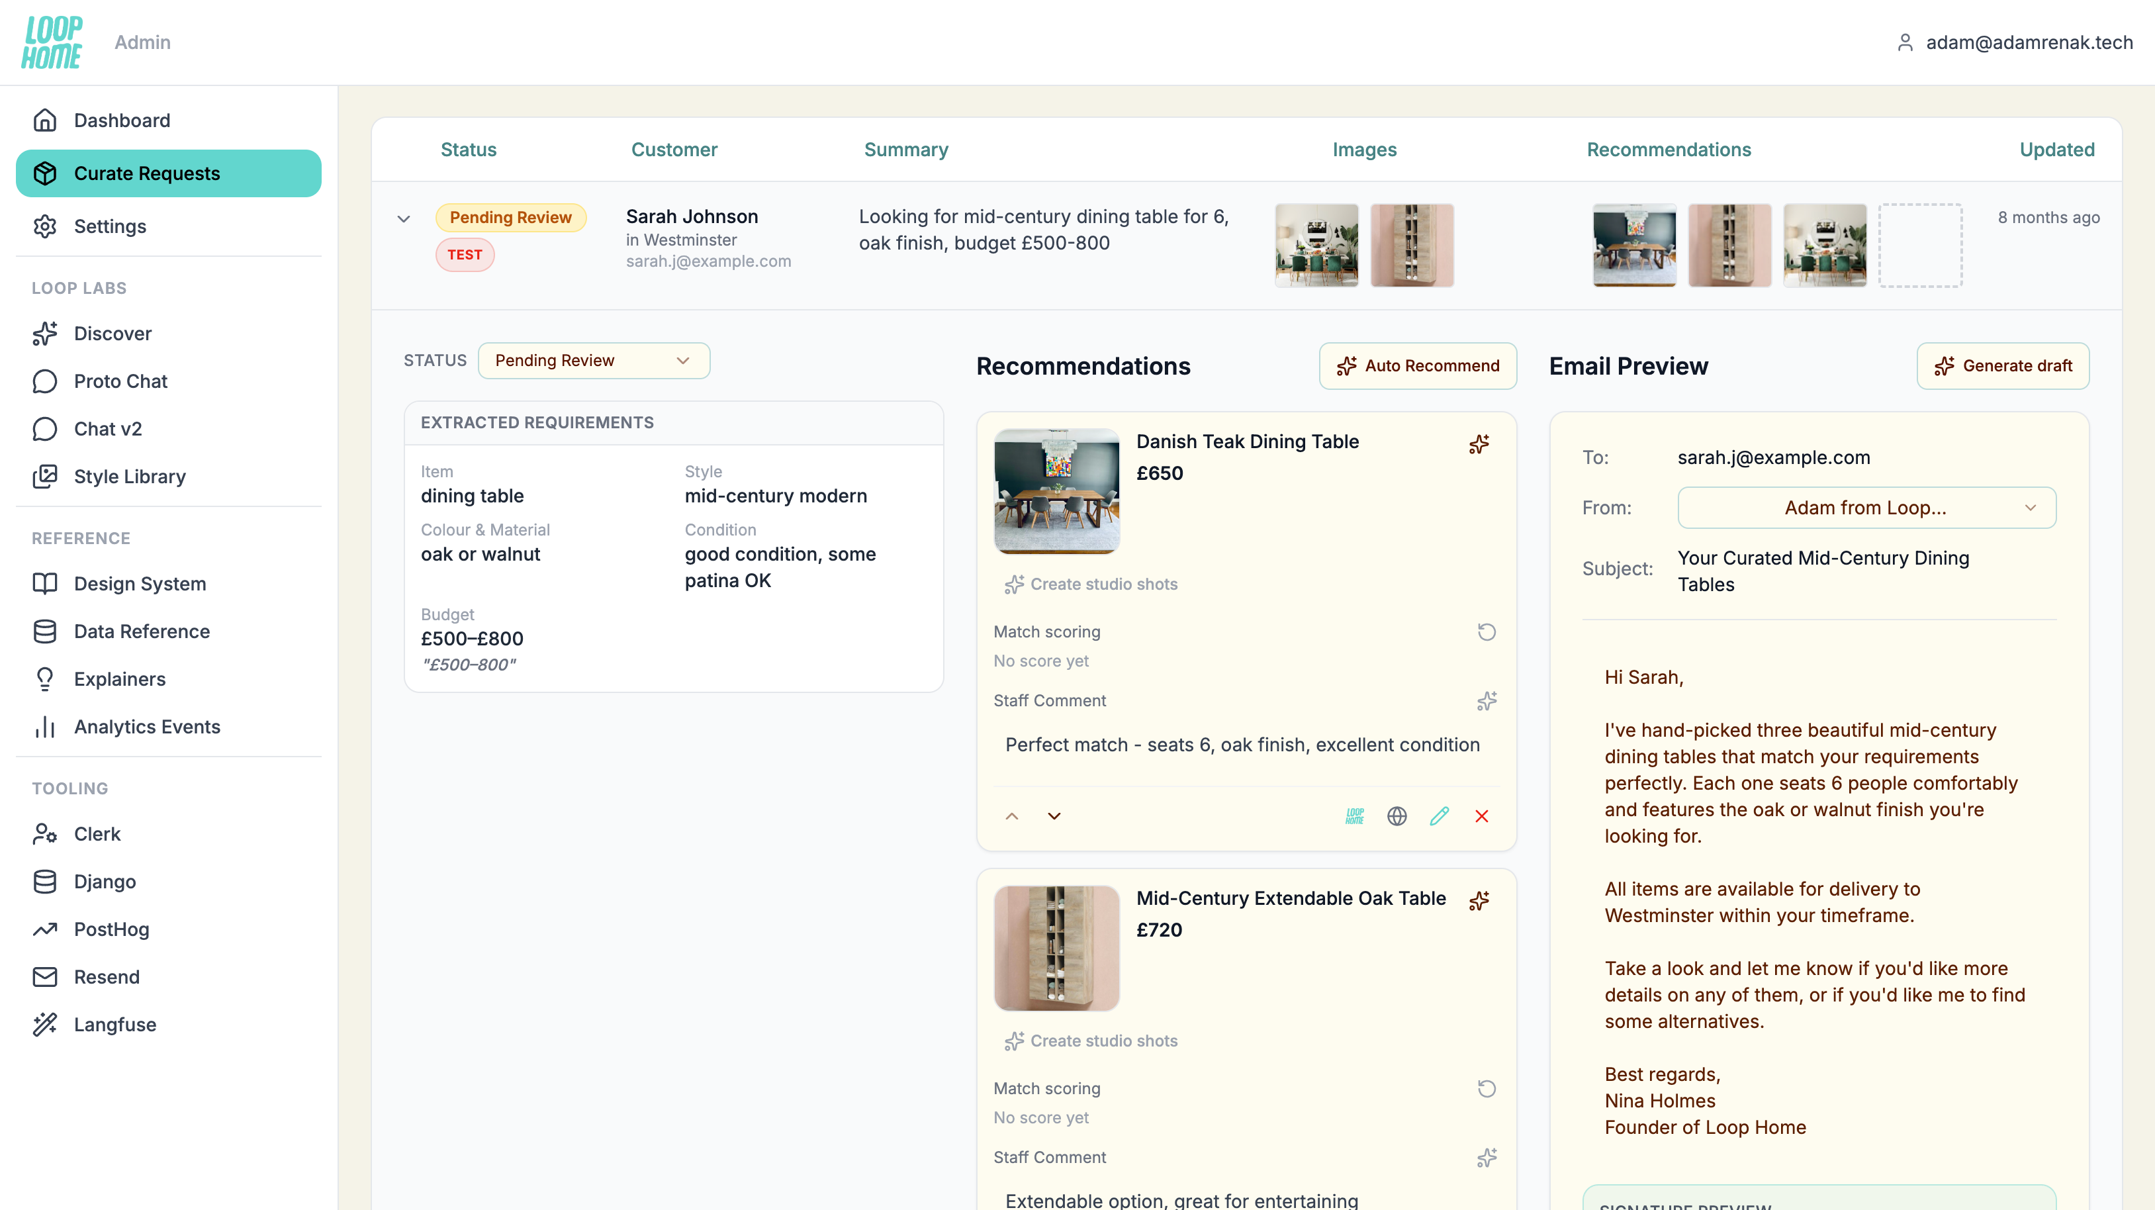Generate staff comment with sparkle icon for Extendable Oak table
This screenshot has width=2155, height=1210.
pyautogui.click(x=1487, y=1157)
